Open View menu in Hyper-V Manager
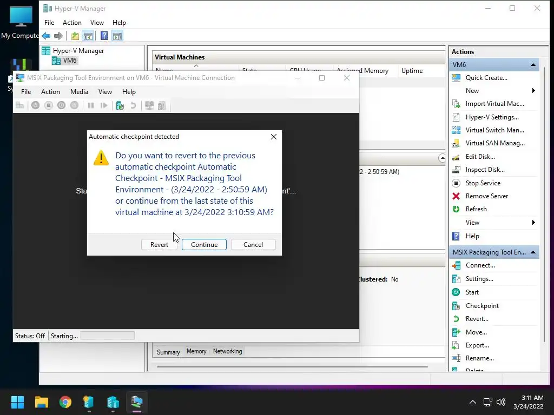 (x=97, y=23)
